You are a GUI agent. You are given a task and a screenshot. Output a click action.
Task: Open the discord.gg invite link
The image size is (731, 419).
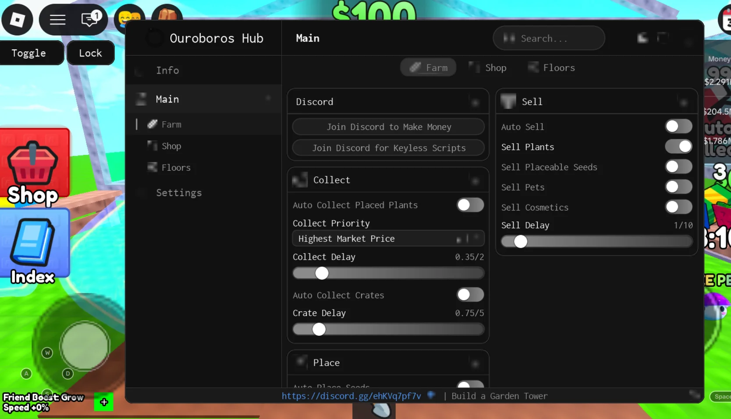(x=351, y=396)
